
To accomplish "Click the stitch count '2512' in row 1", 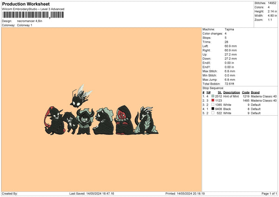I will tap(219, 96).
